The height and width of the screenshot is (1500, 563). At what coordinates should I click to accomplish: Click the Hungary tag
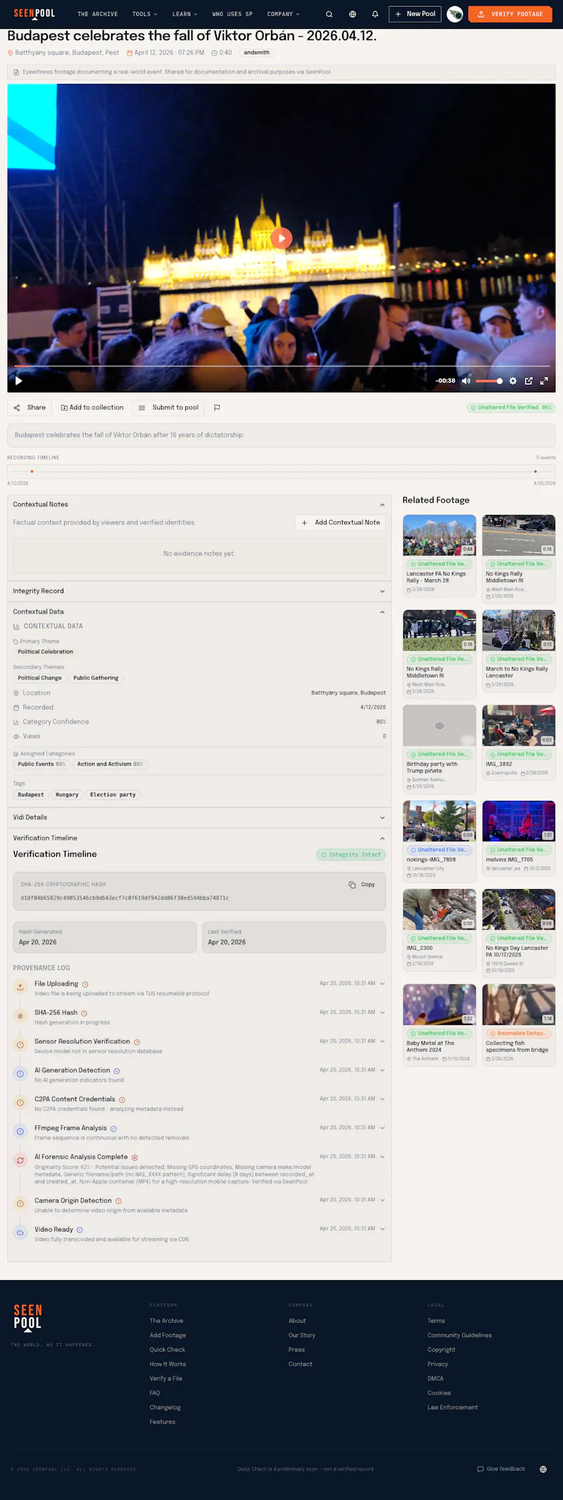[67, 795]
